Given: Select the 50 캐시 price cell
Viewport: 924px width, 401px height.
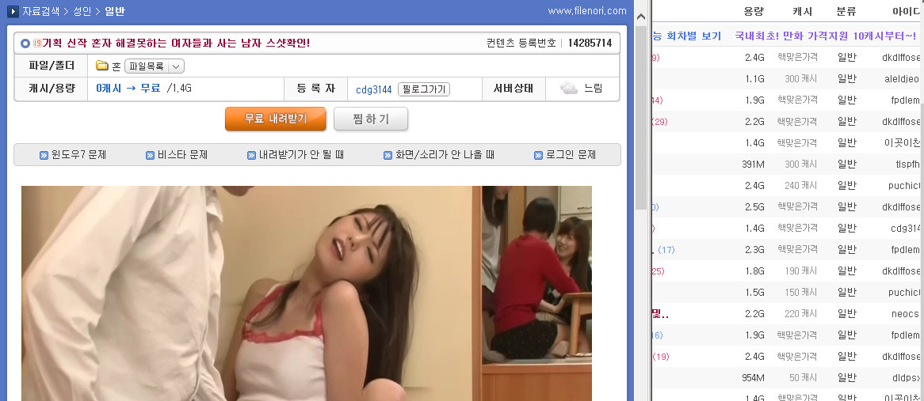Looking at the screenshot, I should click(x=804, y=377).
